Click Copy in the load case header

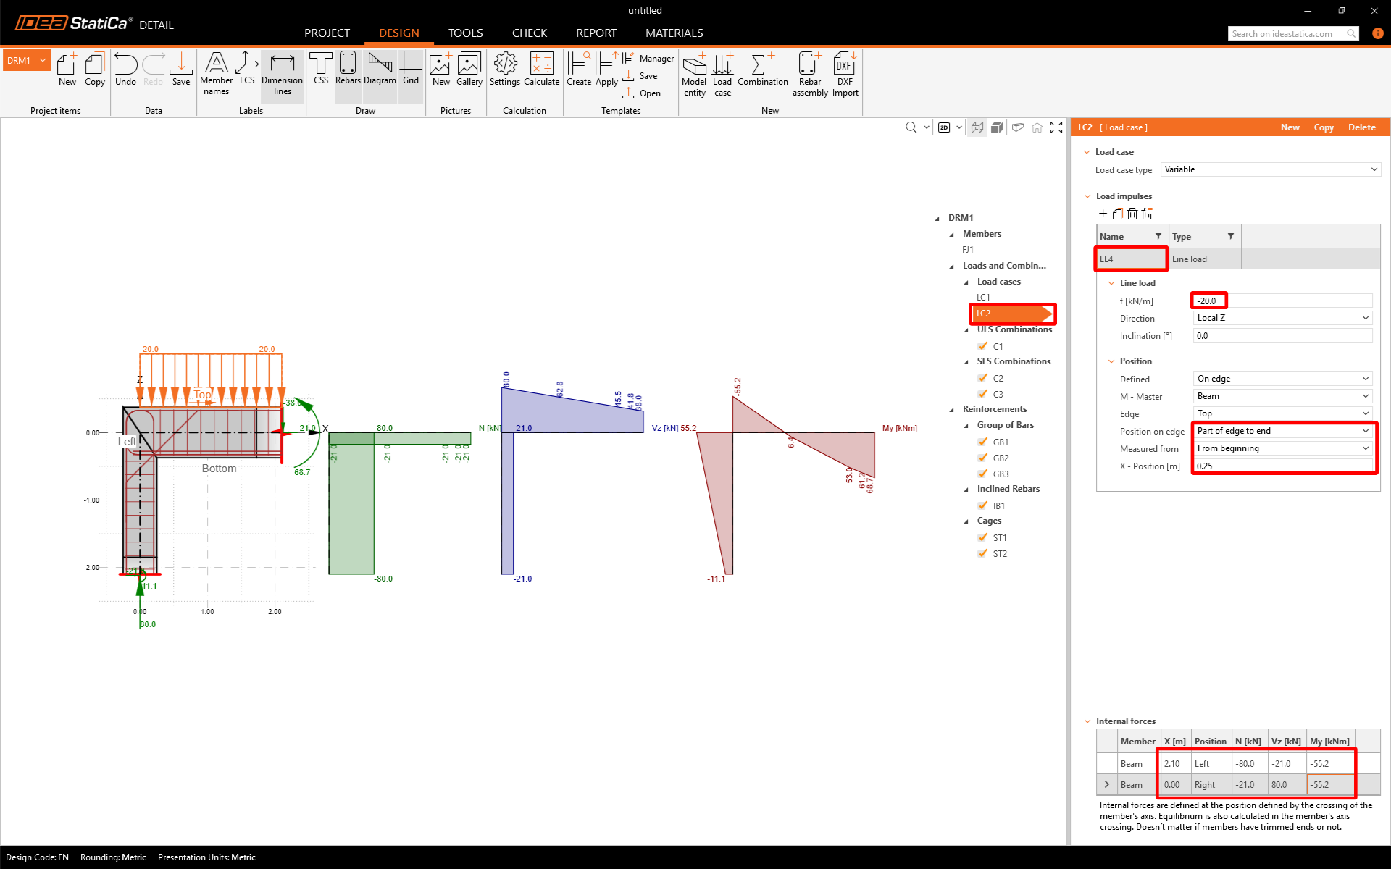tap(1323, 127)
